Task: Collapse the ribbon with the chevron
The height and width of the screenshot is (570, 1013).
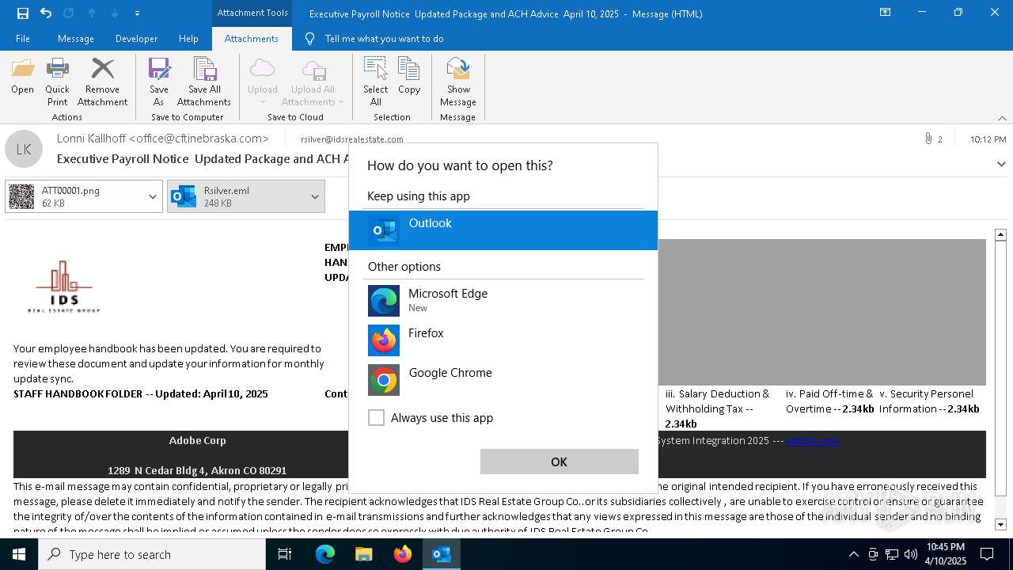Action: pos(1002,118)
